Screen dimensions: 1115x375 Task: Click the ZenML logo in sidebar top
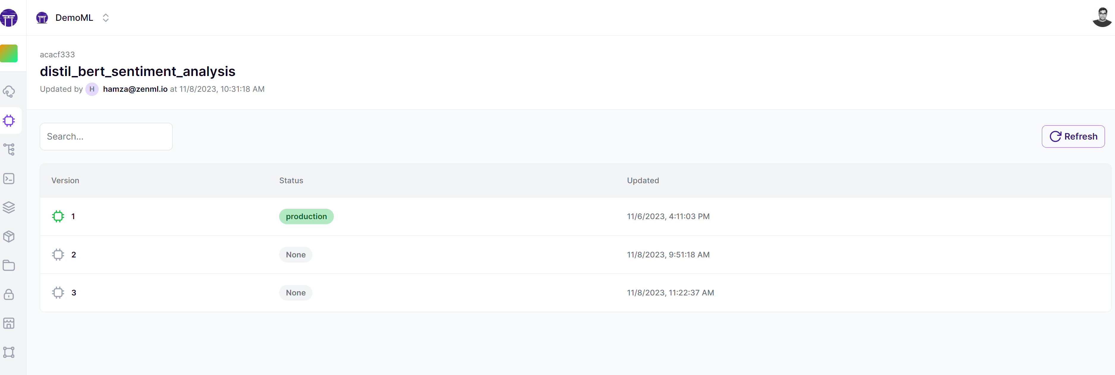pos(9,18)
